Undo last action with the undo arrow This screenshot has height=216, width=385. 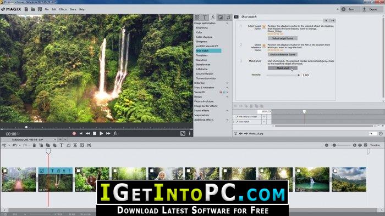coord(14,145)
